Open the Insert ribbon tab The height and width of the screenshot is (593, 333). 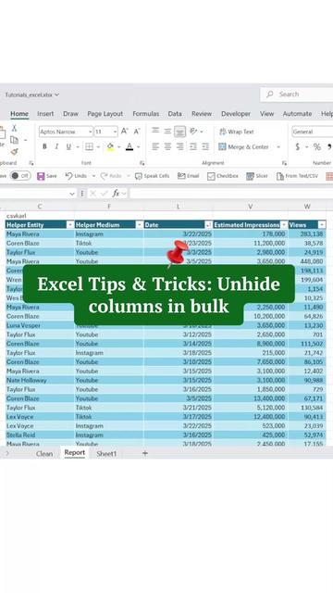[x=45, y=114]
